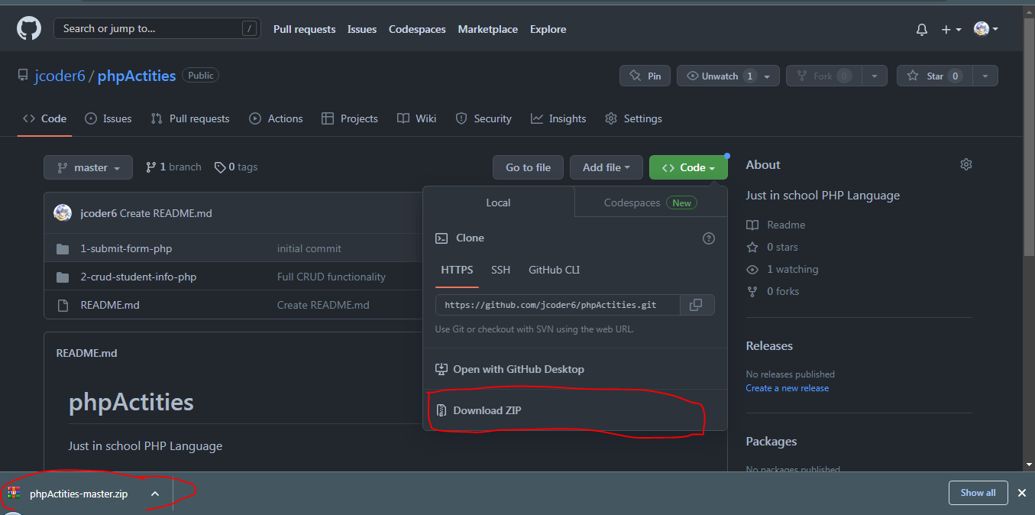
Task: Open the README.md file
Action: (x=110, y=305)
